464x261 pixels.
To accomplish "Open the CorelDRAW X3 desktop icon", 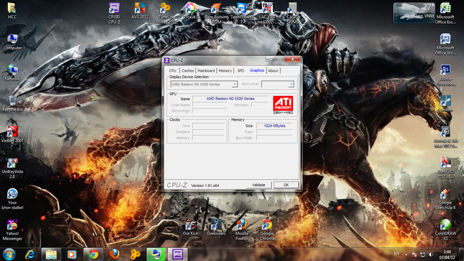I will (445, 225).
